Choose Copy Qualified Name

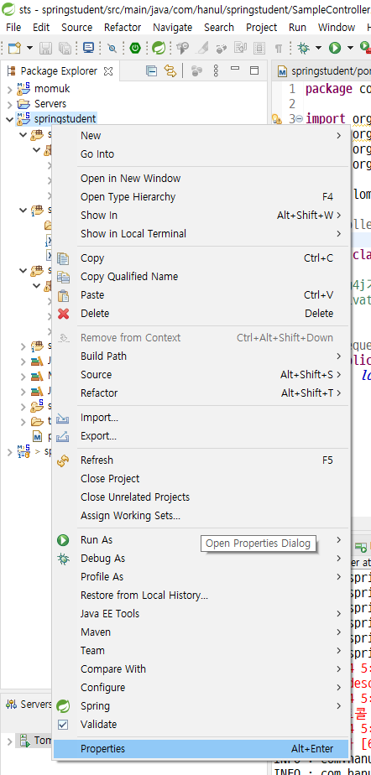(200, 276)
